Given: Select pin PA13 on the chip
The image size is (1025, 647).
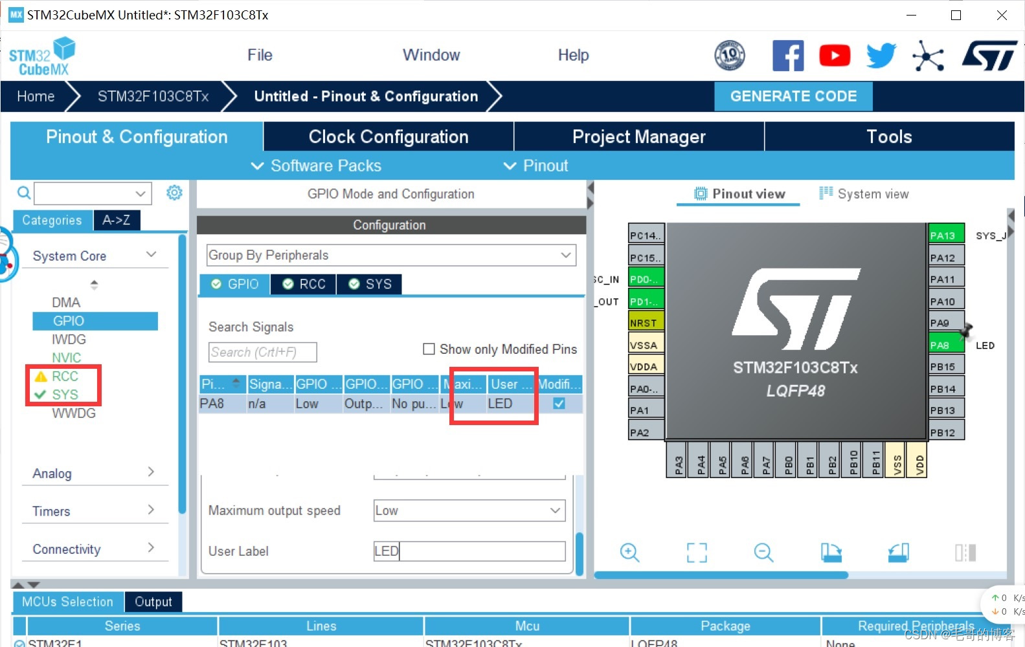Looking at the screenshot, I should coord(946,235).
